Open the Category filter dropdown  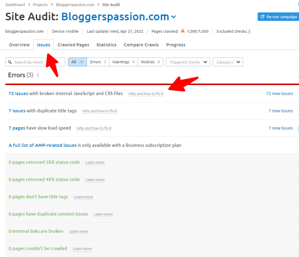228,62
